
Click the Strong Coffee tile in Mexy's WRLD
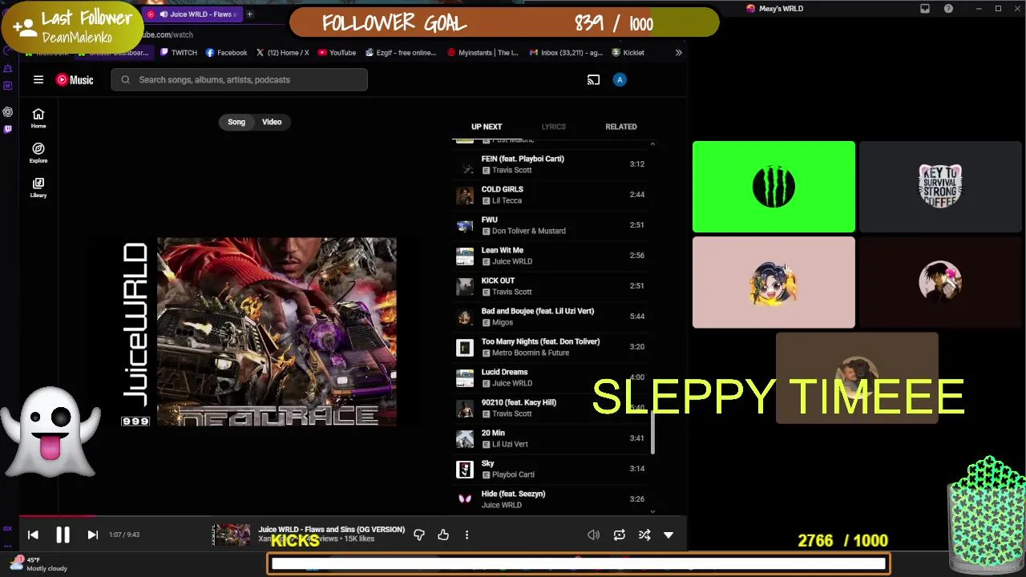pyautogui.click(x=940, y=187)
